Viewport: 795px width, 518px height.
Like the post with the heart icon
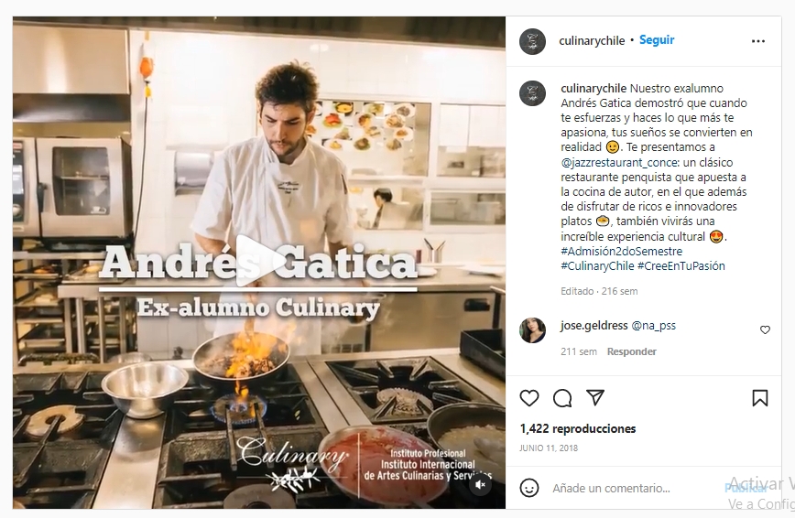(x=529, y=398)
